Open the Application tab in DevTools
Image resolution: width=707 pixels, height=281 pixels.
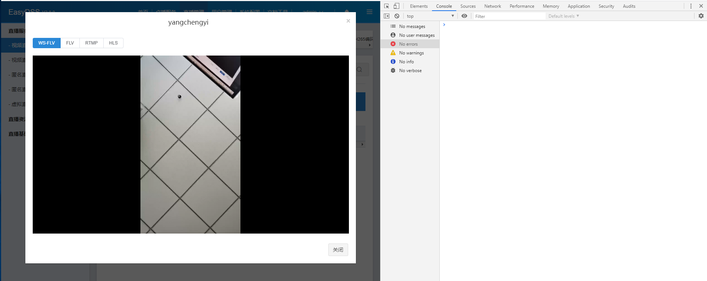pyautogui.click(x=579, y=6)
